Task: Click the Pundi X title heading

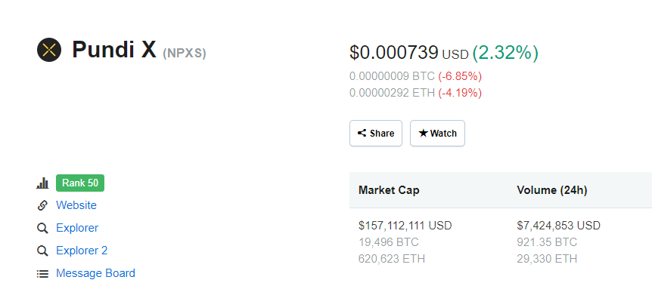Action: 114,50
